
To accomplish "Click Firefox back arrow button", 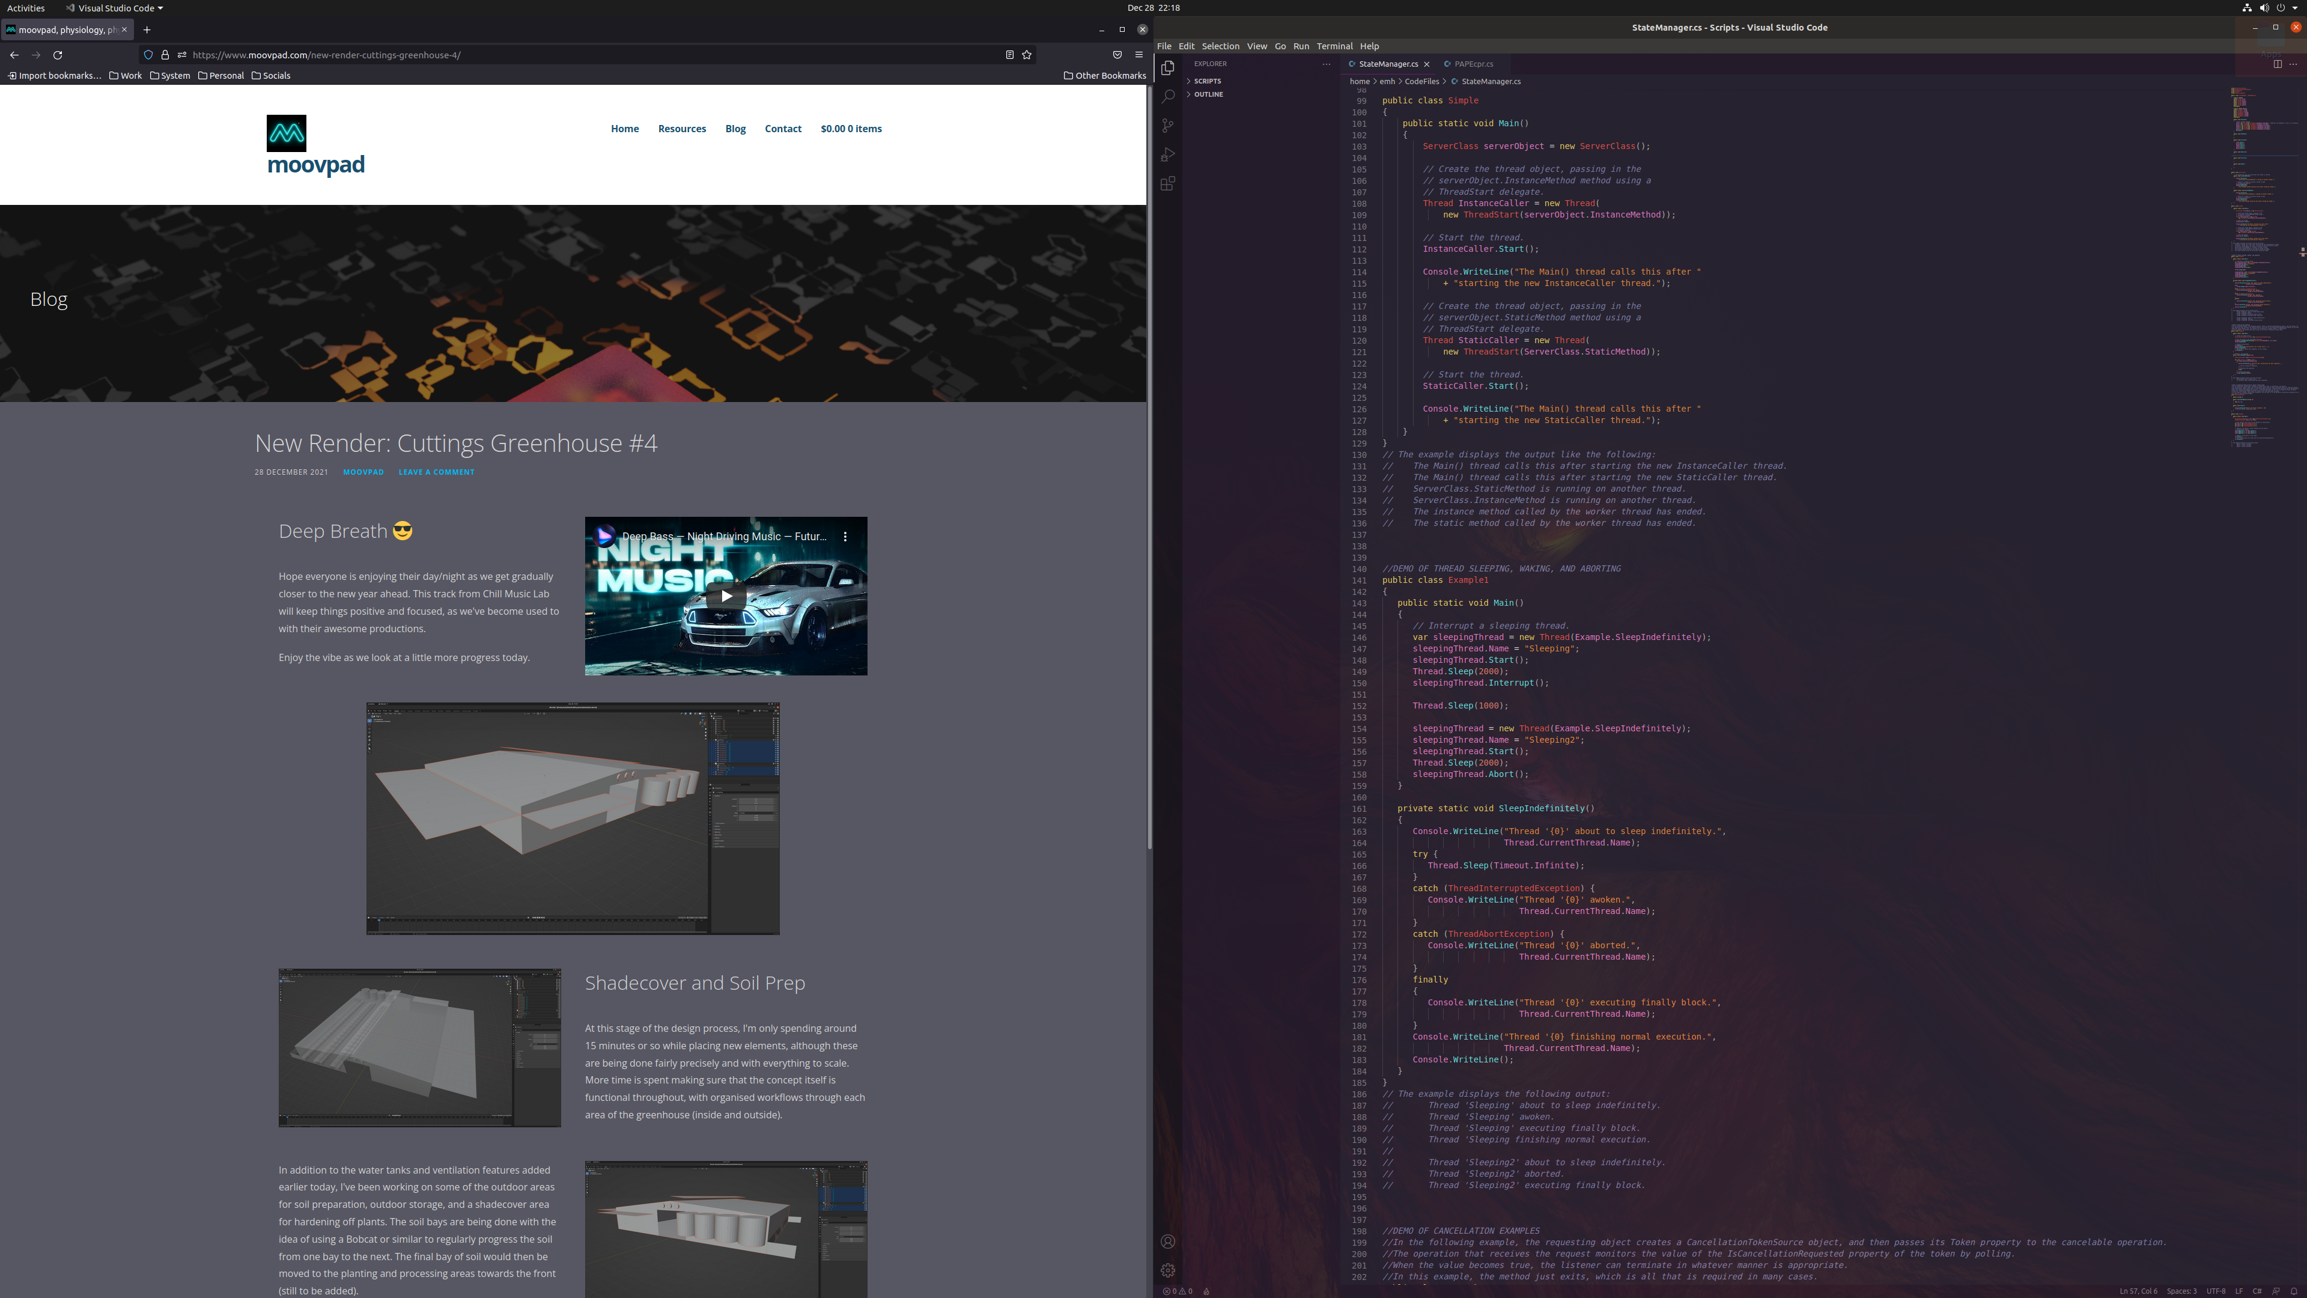I will coord(14,55).
